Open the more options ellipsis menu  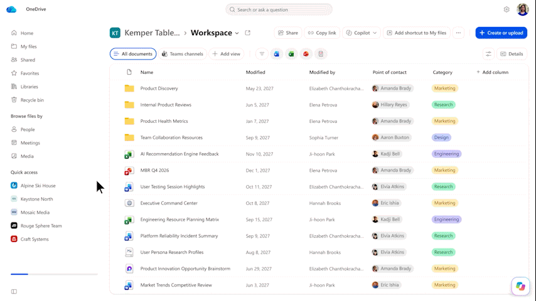pyautogui.click(x=458, y=33)
